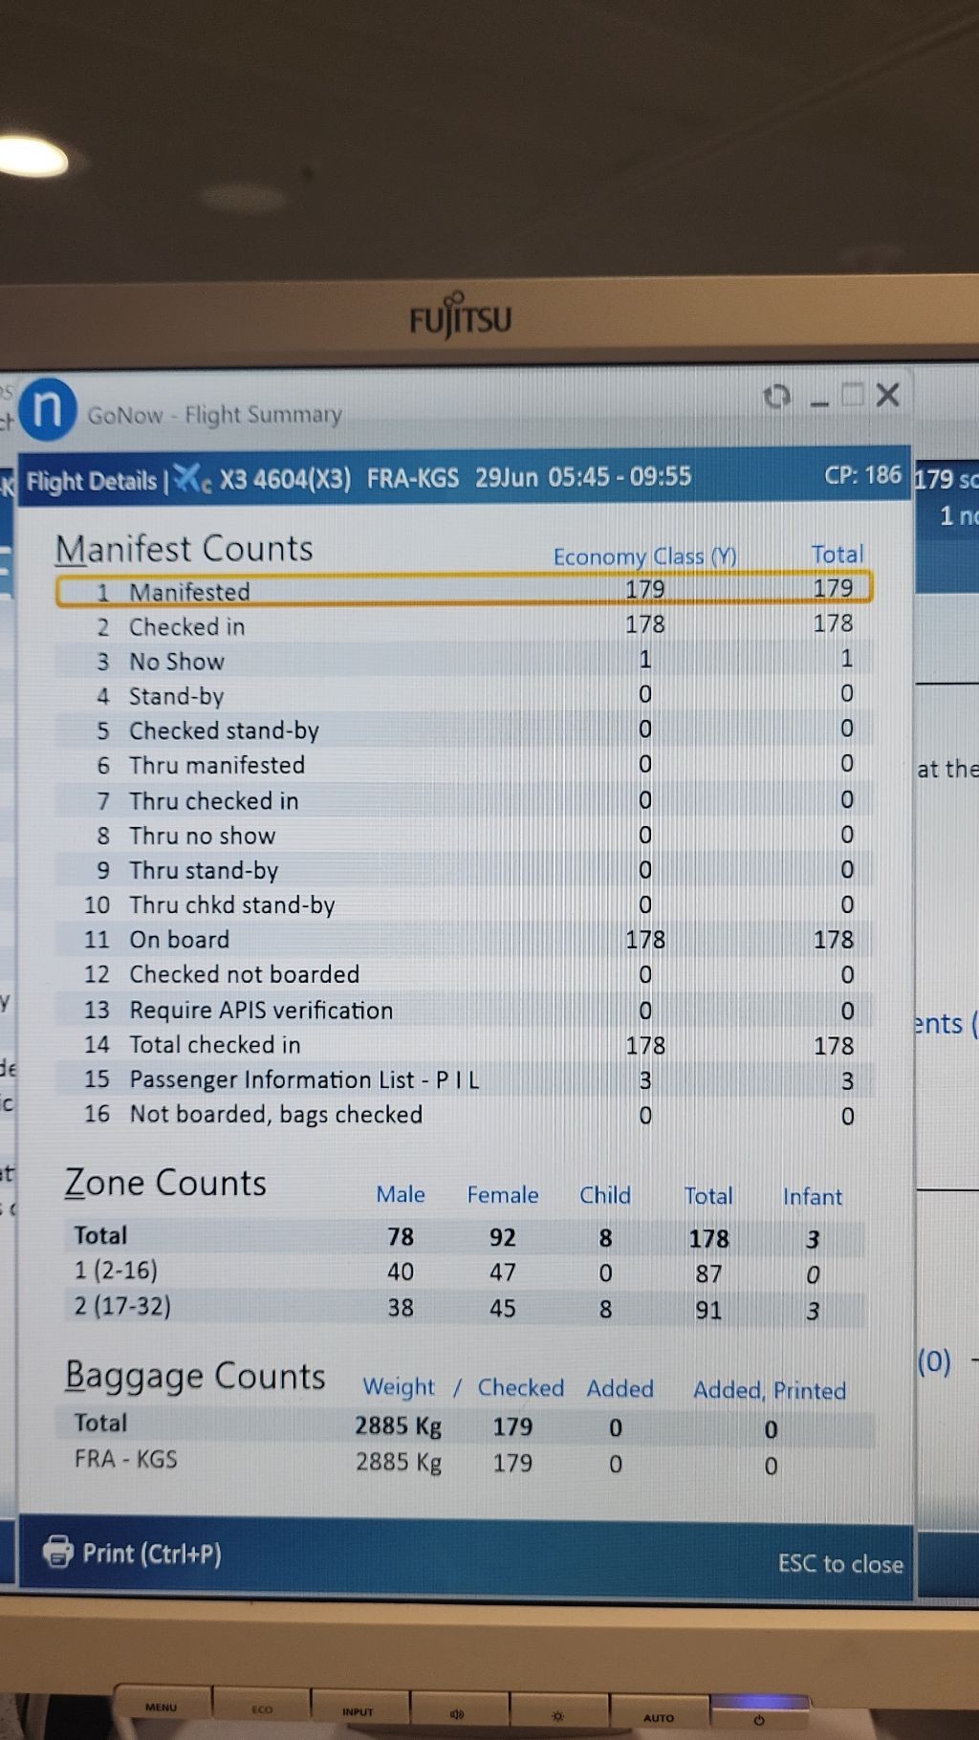979x1740 pixels.
Task: Close the Flight Summary window with X
Action: [x=888, y=395]
